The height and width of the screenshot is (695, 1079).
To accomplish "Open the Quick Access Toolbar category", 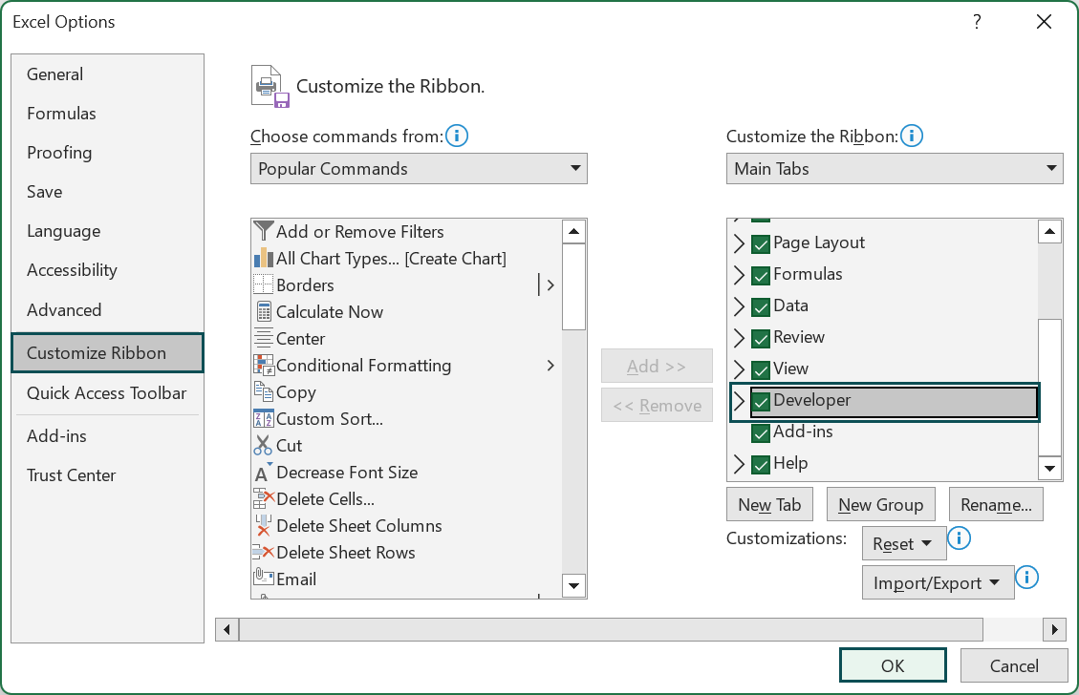I will click(107, 393).
